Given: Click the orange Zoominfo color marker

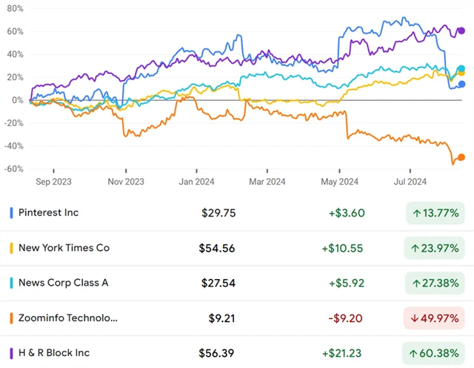Looking at the screenshot, I should (x=11, y=318).
